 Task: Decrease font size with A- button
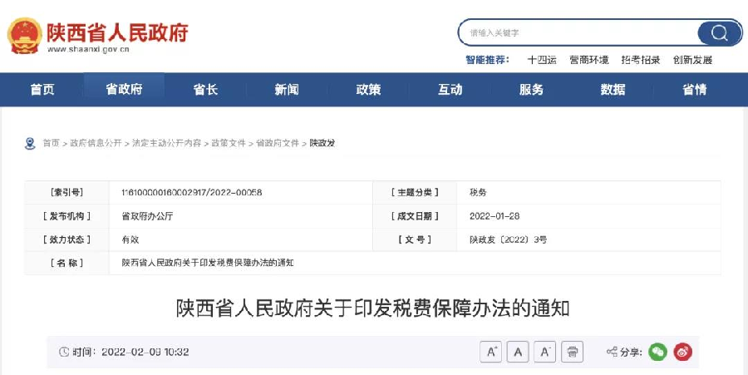tap(544, 352)
